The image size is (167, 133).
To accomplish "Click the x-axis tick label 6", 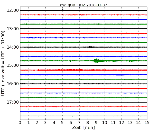I will 71,123.
